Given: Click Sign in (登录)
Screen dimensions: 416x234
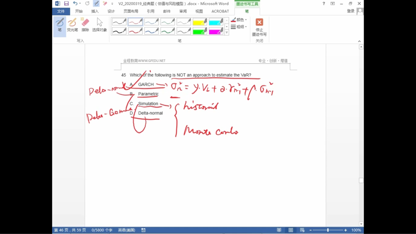Looking at the screenshot, I should tap(351, 11).
